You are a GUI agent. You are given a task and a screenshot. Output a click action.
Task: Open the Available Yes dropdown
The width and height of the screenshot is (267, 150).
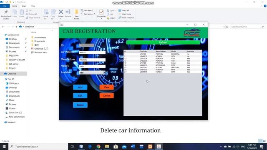92,72
